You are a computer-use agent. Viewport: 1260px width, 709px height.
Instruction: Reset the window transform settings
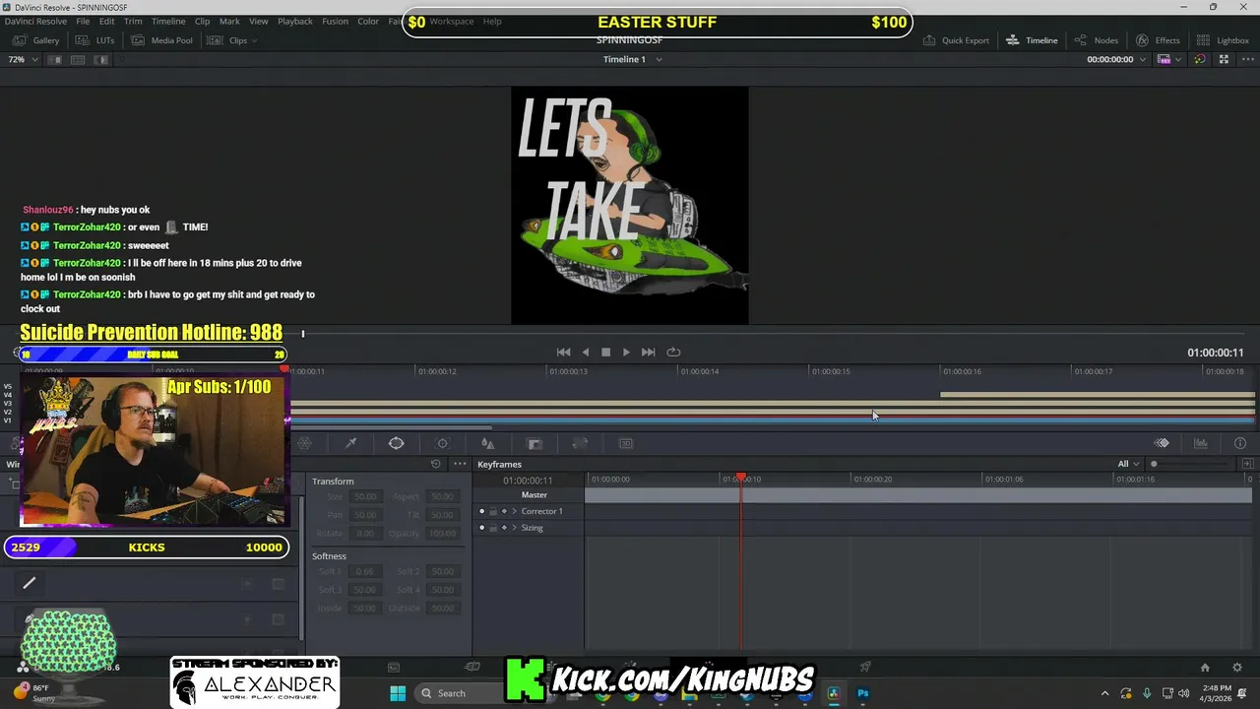point(435,464)
